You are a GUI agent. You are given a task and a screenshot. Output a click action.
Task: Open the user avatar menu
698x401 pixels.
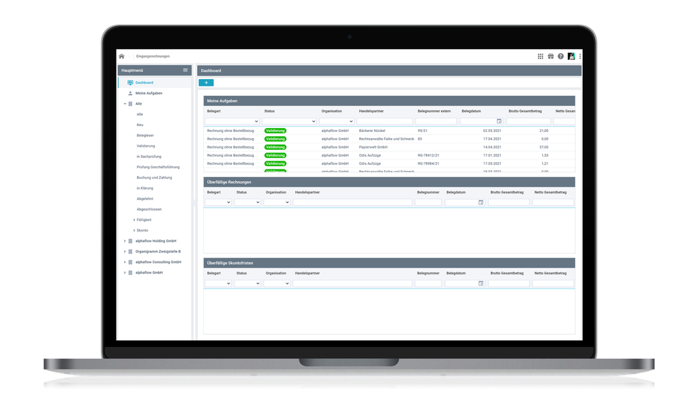pyautogui.click(x=571, y=57)
